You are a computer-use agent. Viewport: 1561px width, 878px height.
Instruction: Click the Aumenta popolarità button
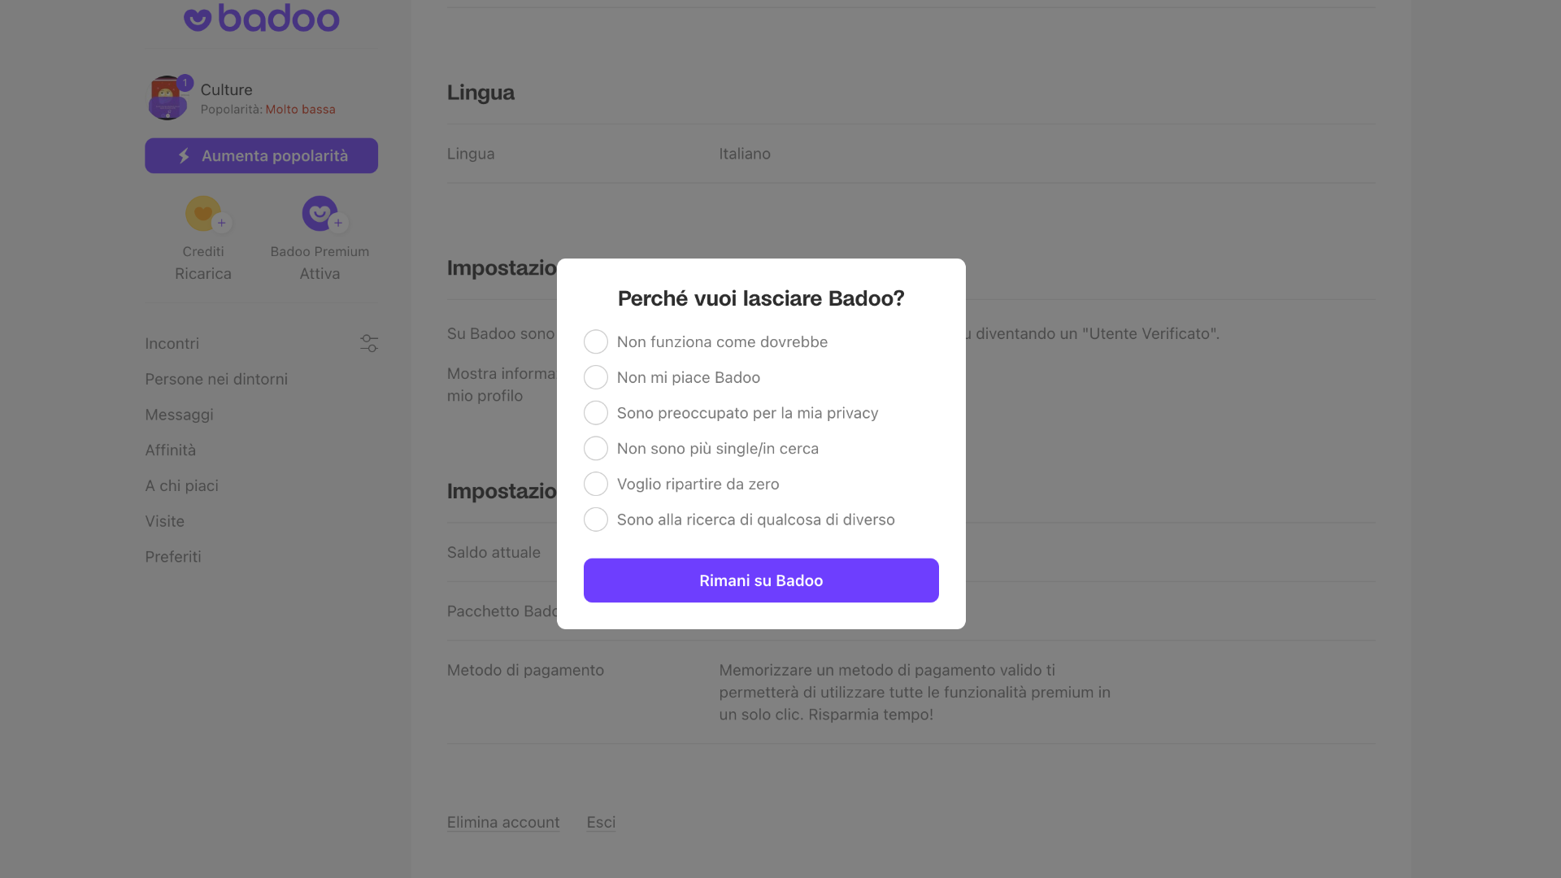click(261, 155)
